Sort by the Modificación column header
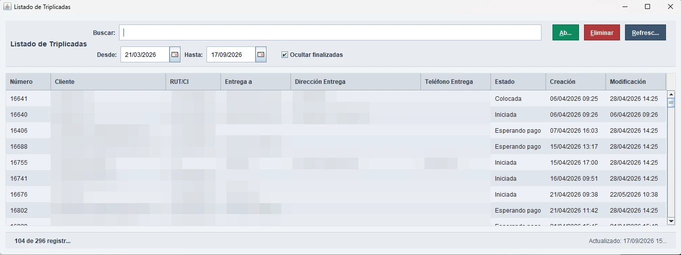681x255 pixels. (635, 82)
